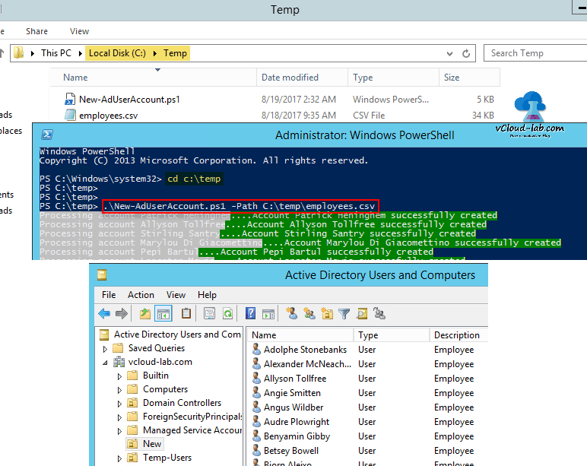Click the cd c:\temp command in PowerShell

click(x=194, y=179)
